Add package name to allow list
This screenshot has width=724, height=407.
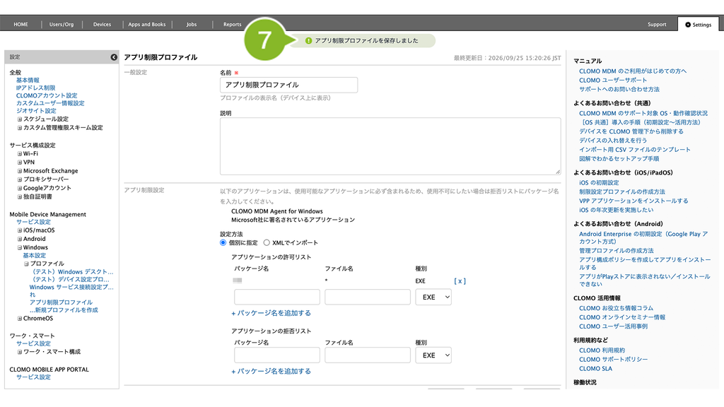[x=271, y=313]
